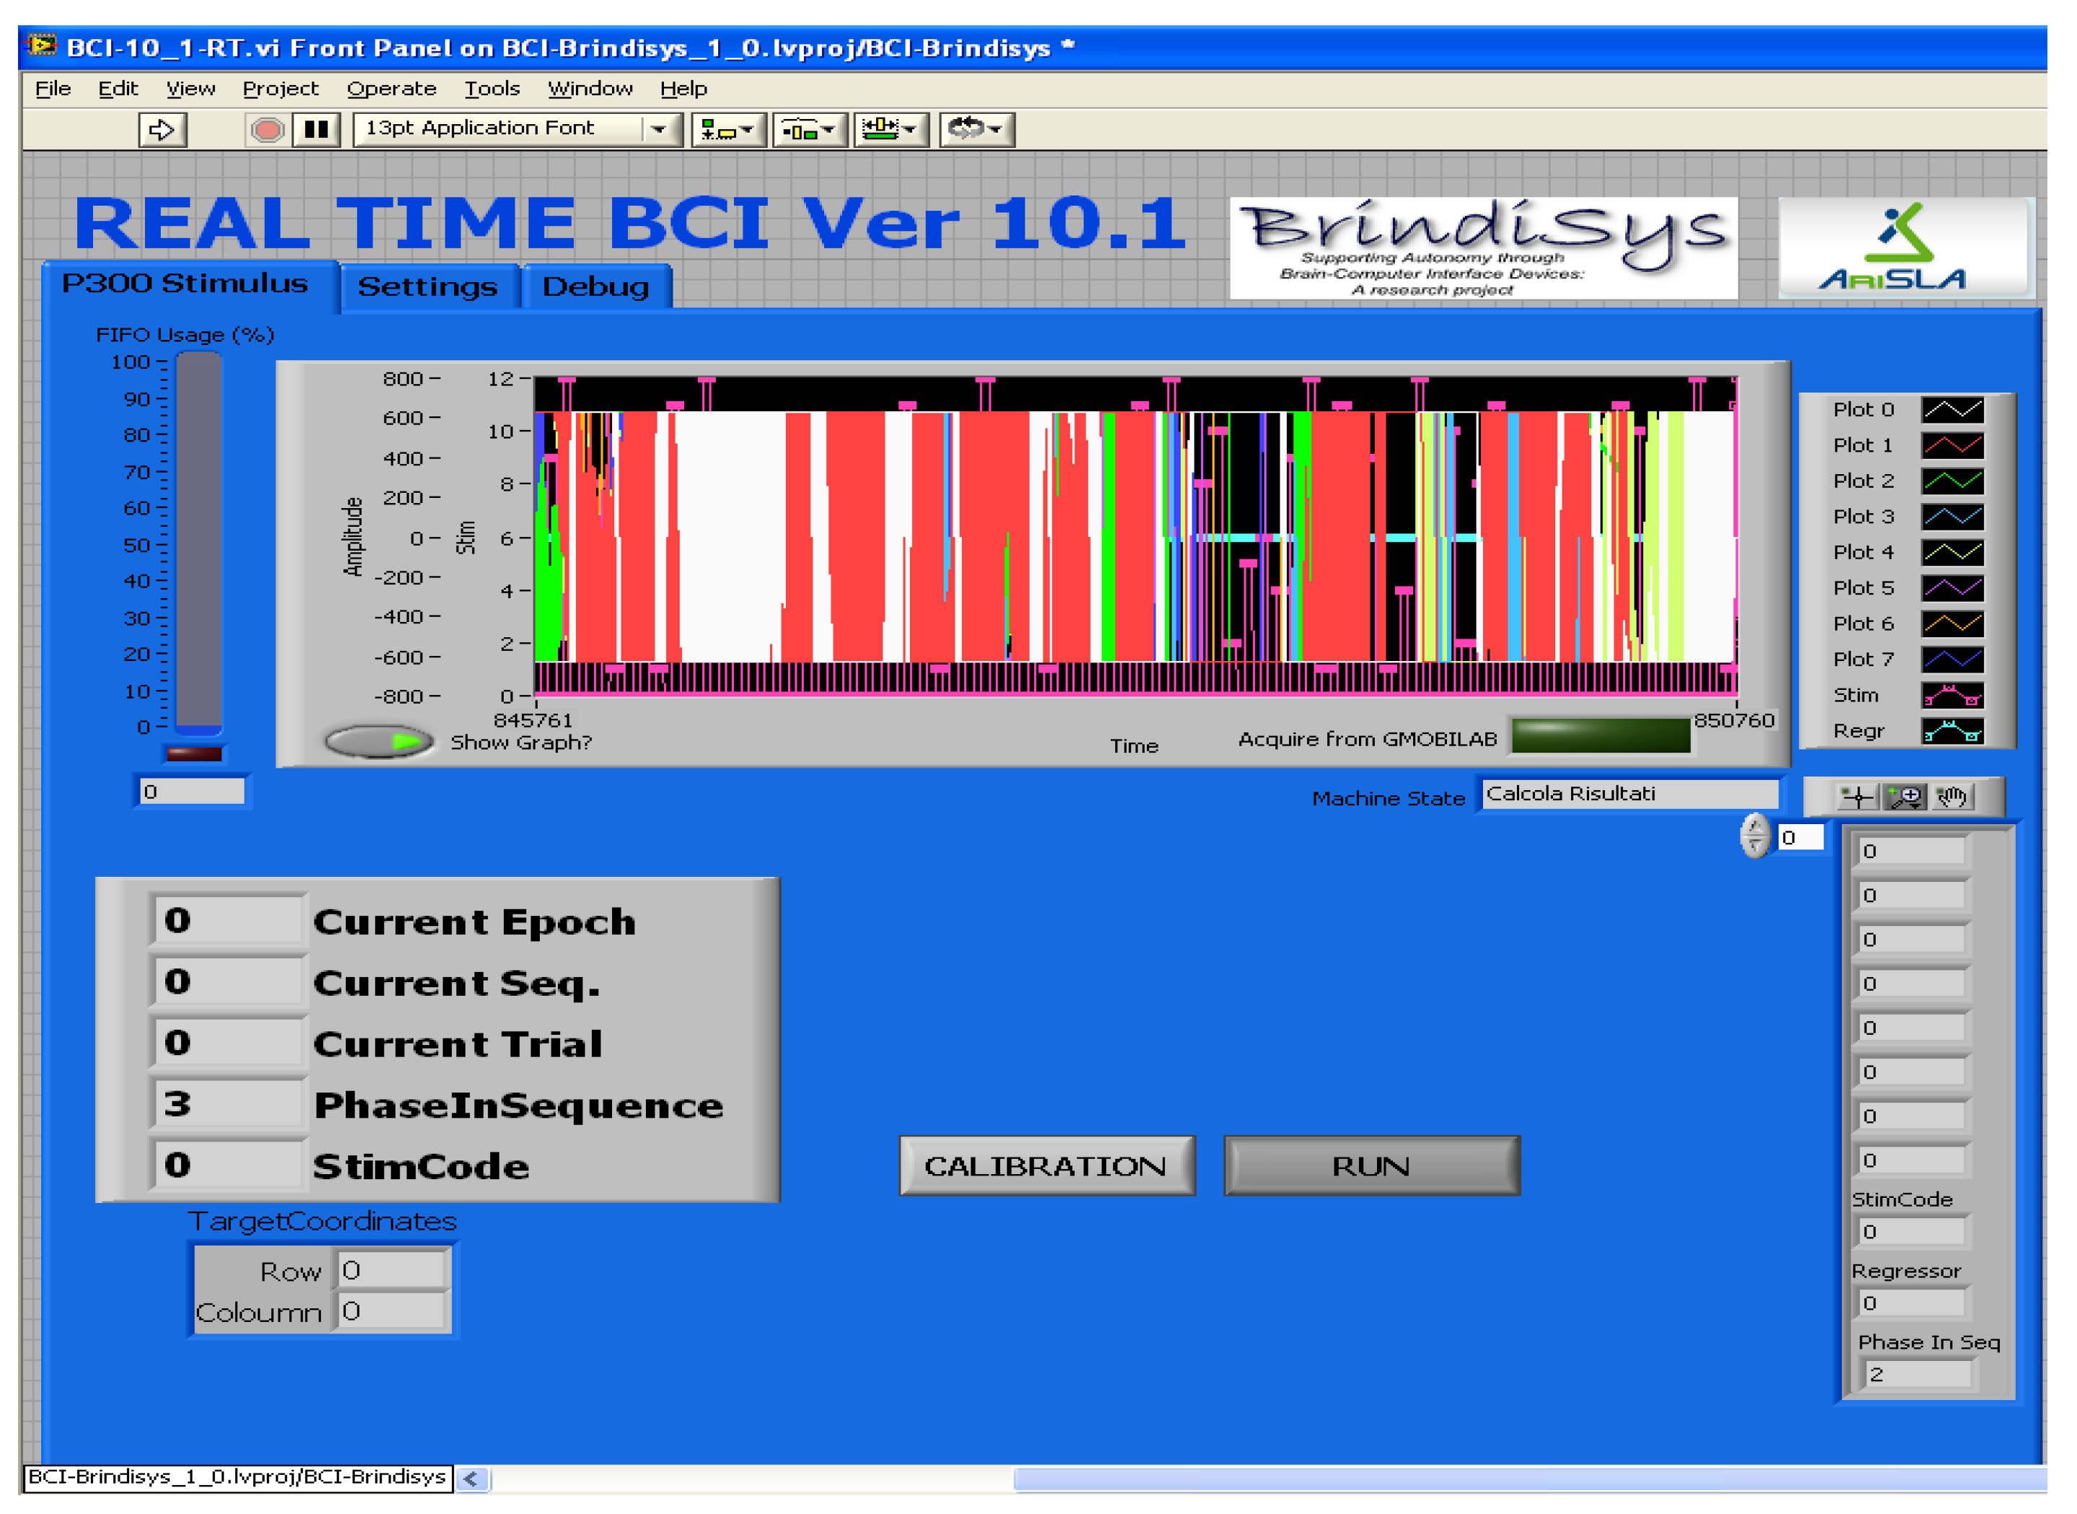Click the Machine State text field
The image size is (2077, 1514).
(1629, 794)
